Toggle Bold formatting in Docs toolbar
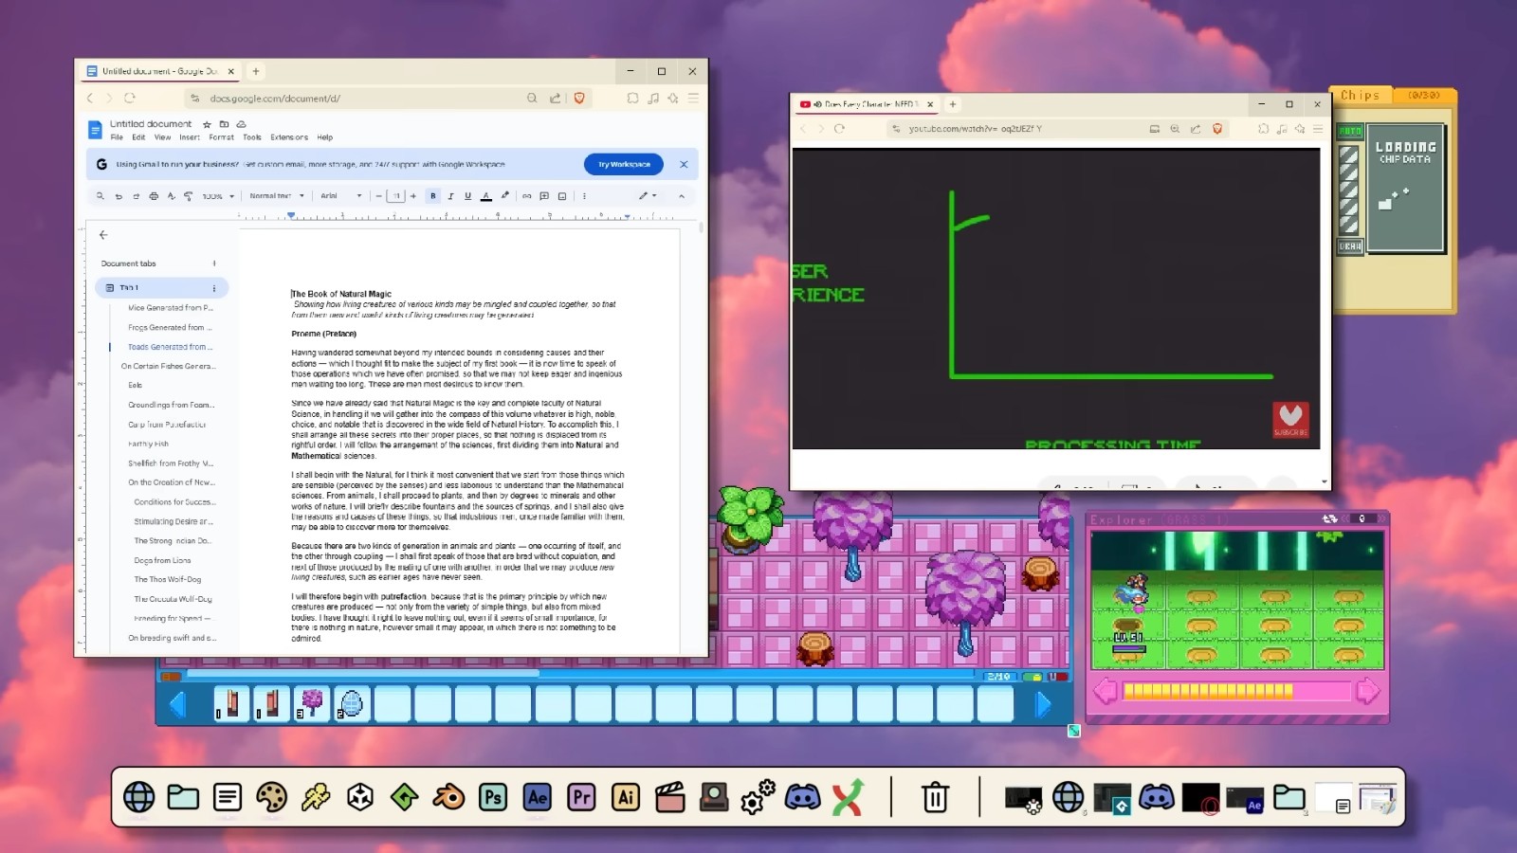The width and height of the screenshot is (1517, 853). [x=433, y=196]
